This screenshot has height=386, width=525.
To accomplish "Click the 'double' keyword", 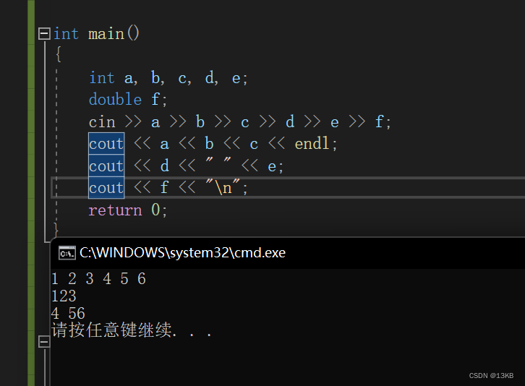I will (115, 100).
